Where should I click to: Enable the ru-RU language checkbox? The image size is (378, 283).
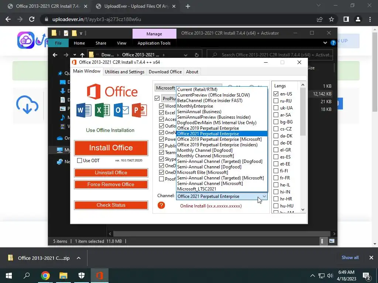tap(276, 101)
